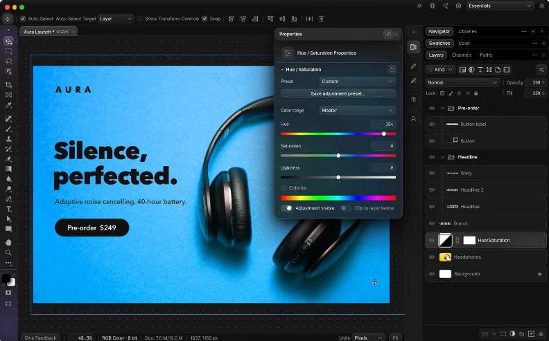Open the Kind filter dropdown
Screen dimensions: 549x341
coord(439,70)
